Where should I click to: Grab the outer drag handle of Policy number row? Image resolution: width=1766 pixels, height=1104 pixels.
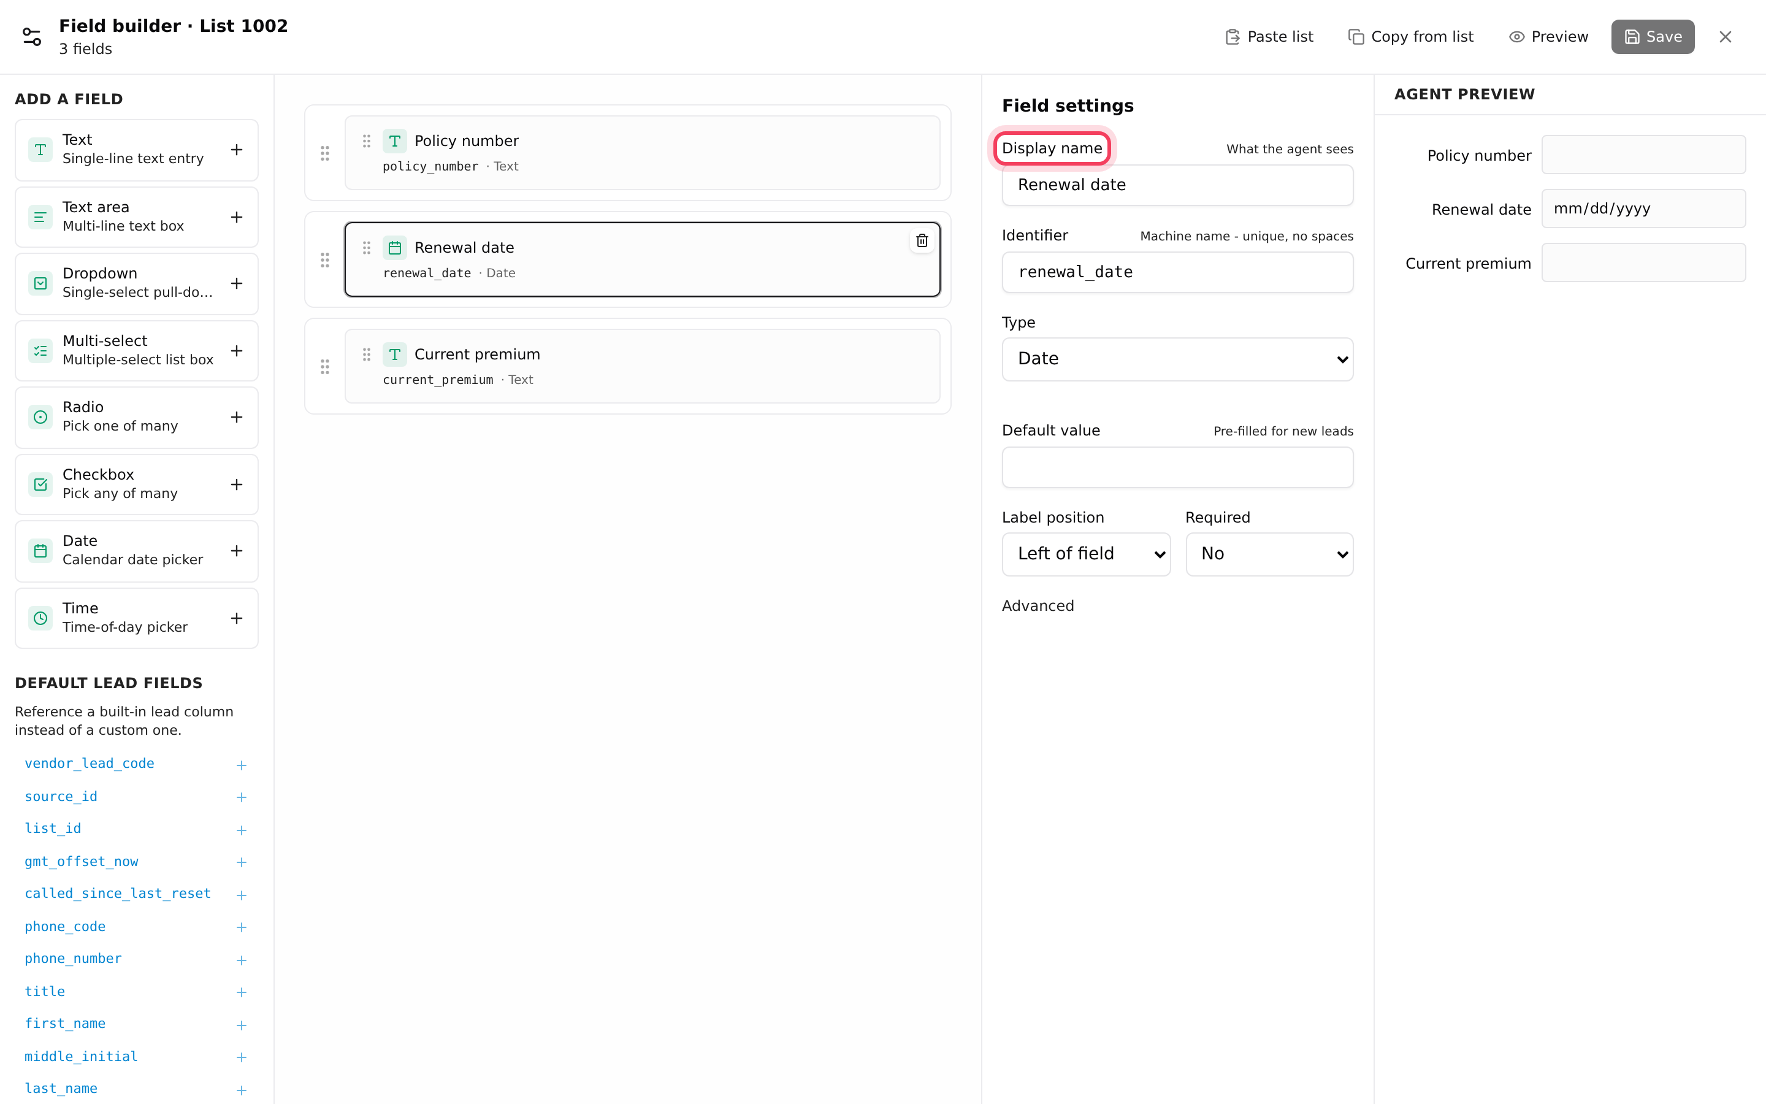point(325,153)
